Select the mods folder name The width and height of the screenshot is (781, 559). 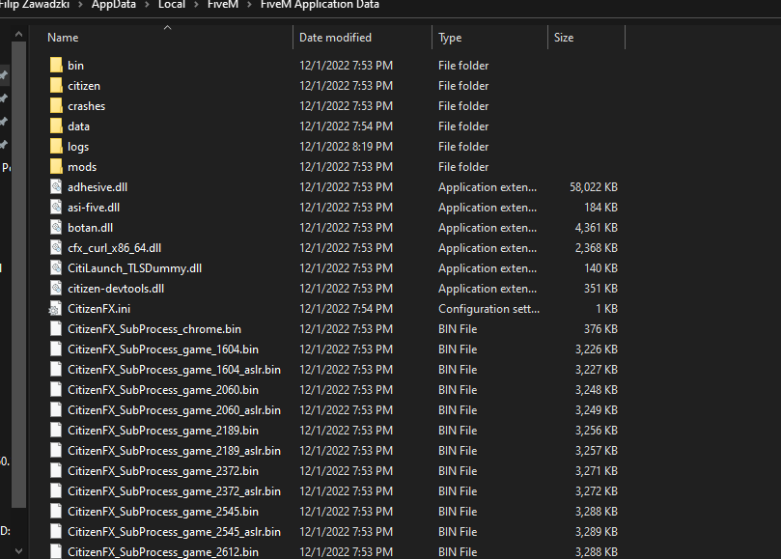click(x=82, y=167)
